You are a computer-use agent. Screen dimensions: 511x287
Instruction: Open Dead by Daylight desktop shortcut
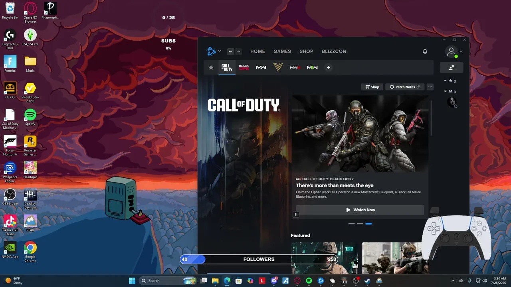point(30,199)
